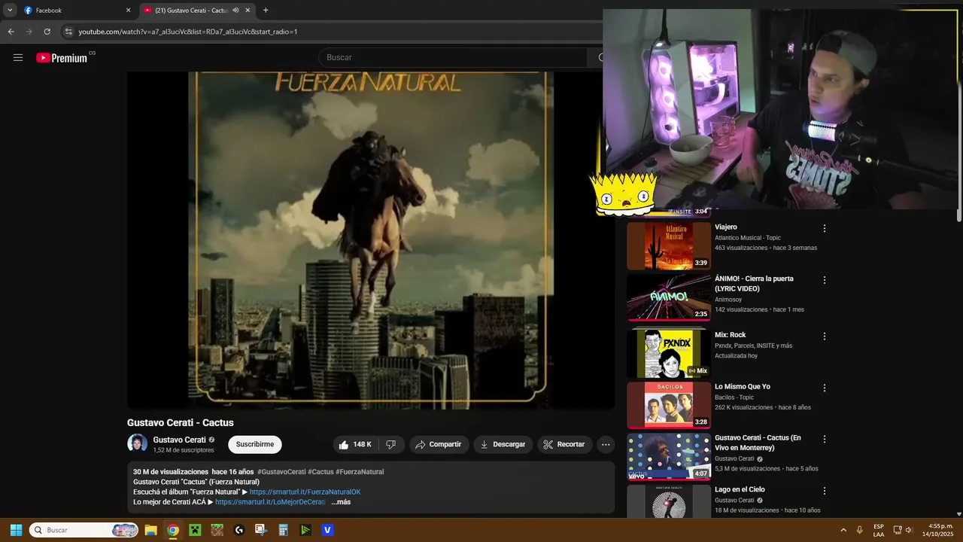Click the Buscar search field on YouTube
963x542 pixels.
[454, 58]
